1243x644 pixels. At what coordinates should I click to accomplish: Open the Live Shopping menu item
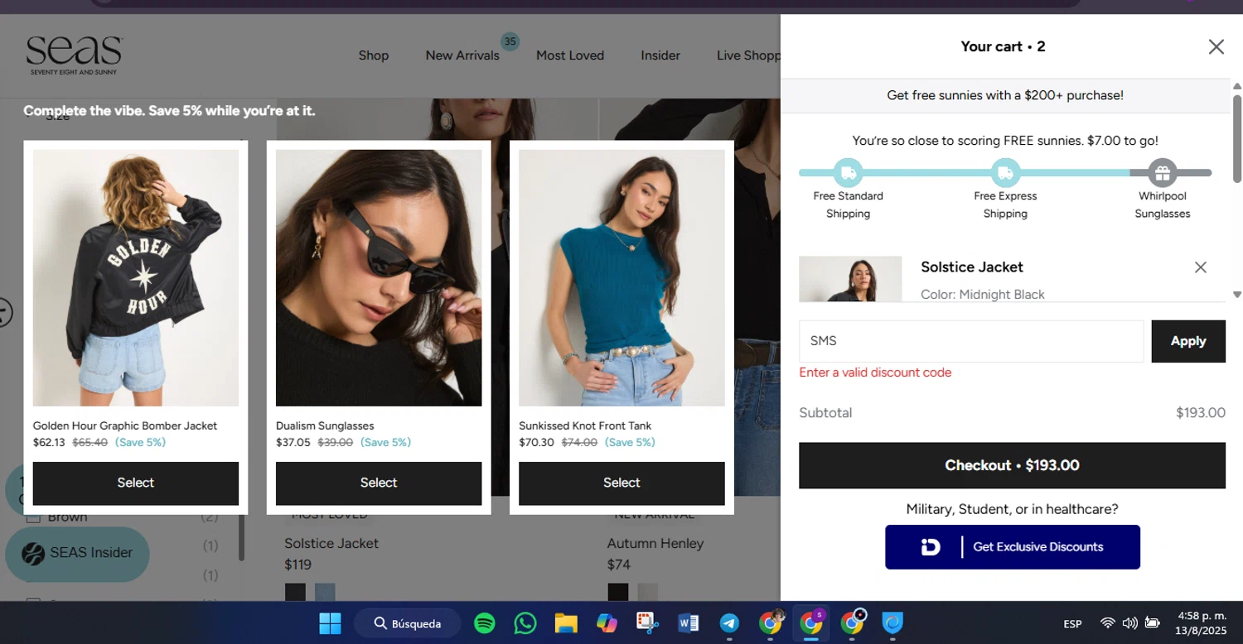(748, 55)
